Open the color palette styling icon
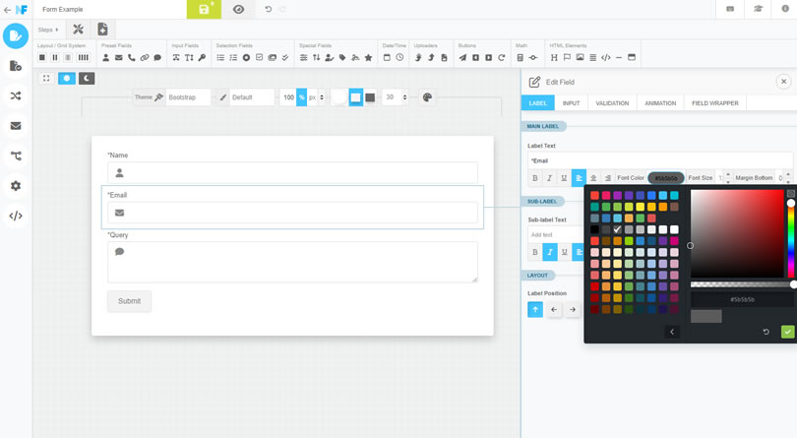 [427, 97]
